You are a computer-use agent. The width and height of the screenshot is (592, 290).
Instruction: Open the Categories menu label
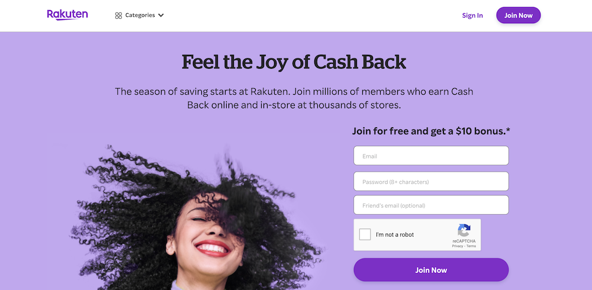click(140, 15)
